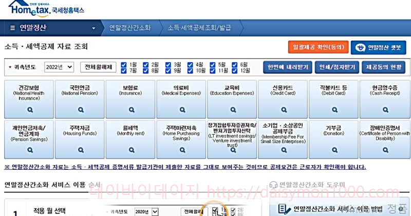Uncheck the 3월 month checkbox
Viewport: 411px width, 216px height.
click(x=168, y=65)
